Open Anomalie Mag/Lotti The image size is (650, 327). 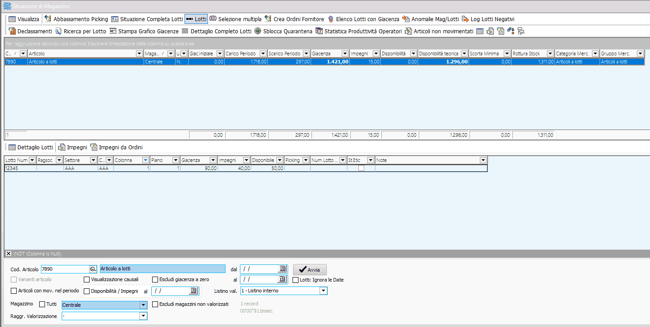tap(431, 19)
